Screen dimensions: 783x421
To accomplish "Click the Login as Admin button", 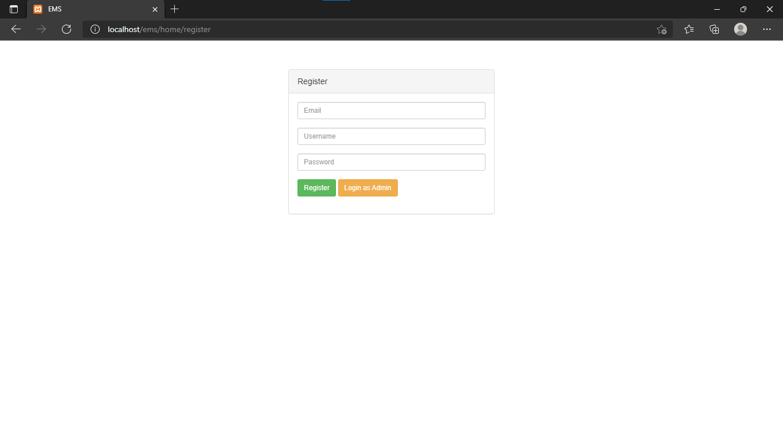I will (x=367, y=188).
